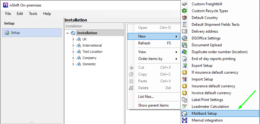Click the Export Setup icon

click(x=185, y=65)
